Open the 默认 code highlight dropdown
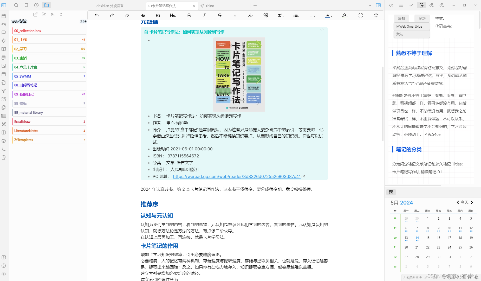Viewport: 481px width, 281px height. [412, 34]
